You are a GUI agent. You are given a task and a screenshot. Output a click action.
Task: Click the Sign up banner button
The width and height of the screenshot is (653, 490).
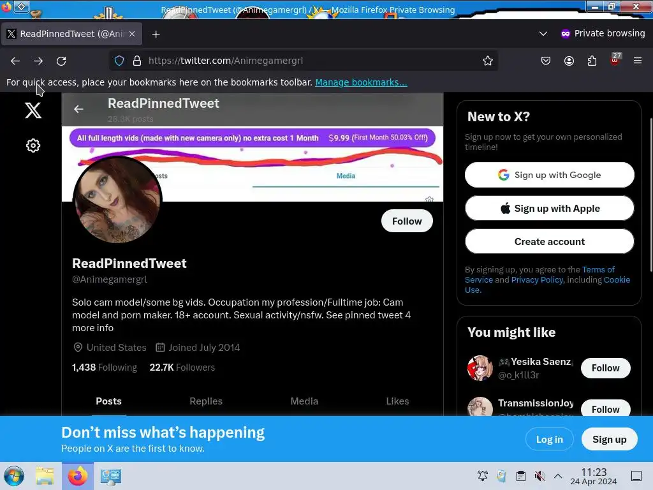click(609, 439)
